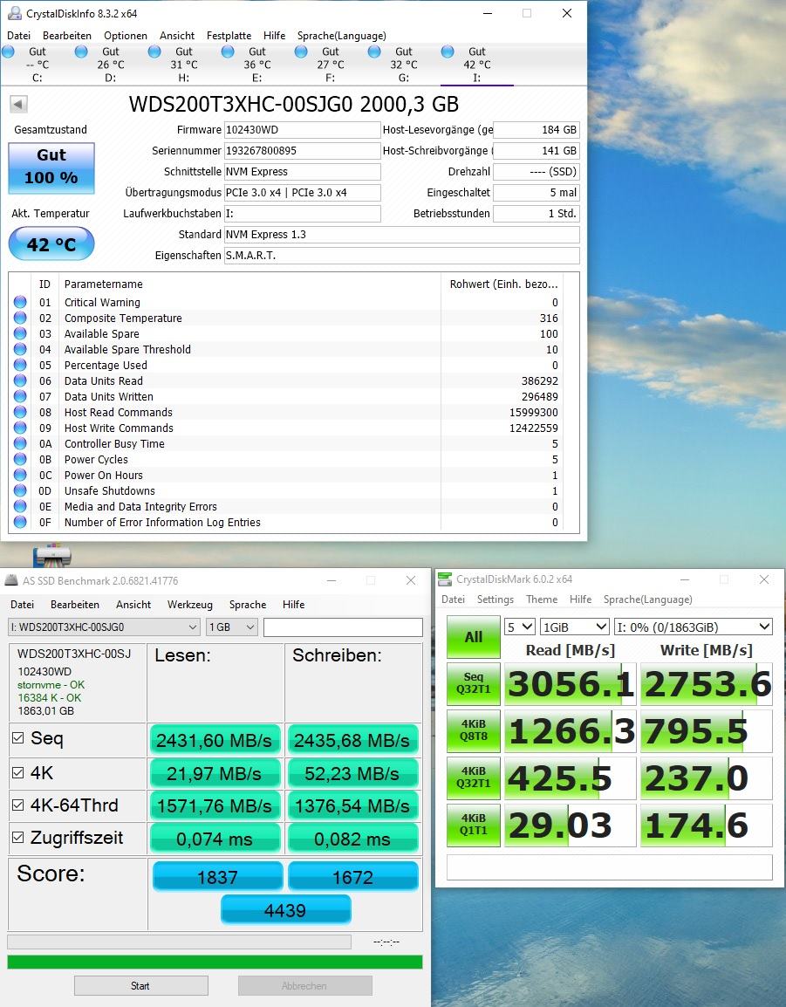
Task: Open Festplatte menu in CrystalDiskInfo
Action: pos(229,35)
